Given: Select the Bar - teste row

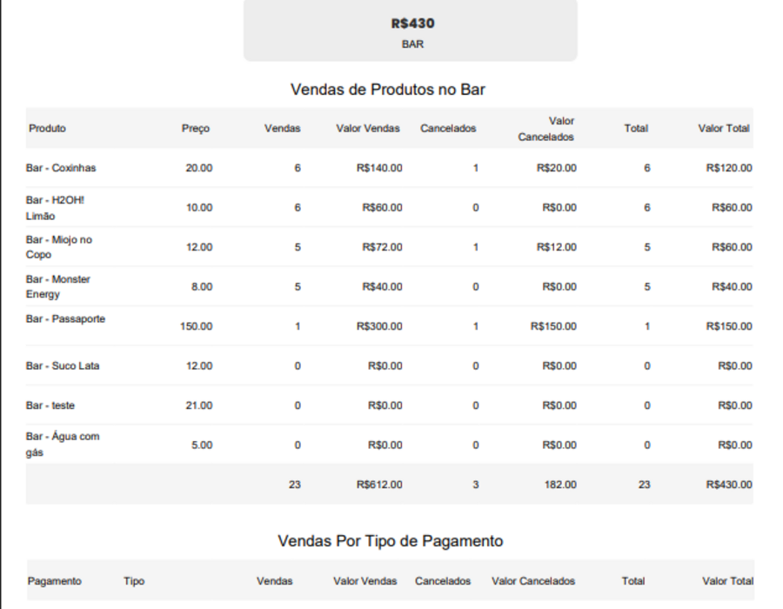Looking at the screenshot, I should [x=390, y=405].
